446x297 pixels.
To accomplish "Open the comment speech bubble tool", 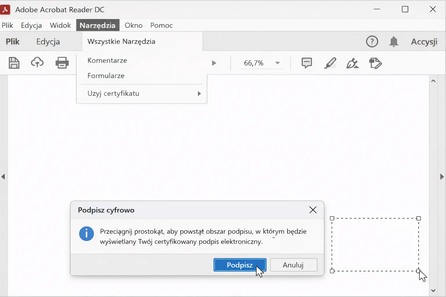I will point(307,63).
